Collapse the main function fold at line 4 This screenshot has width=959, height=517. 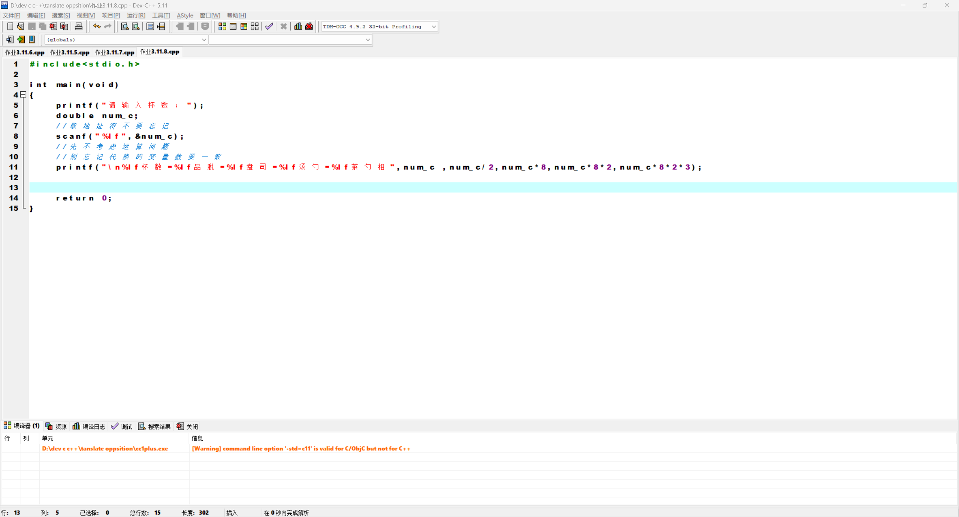23,95
